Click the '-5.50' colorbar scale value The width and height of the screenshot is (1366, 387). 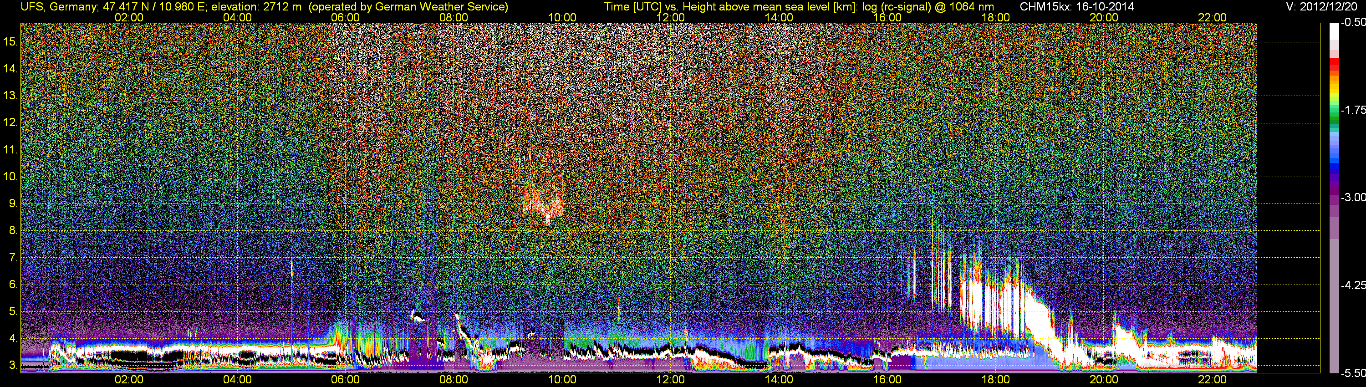1353,373
